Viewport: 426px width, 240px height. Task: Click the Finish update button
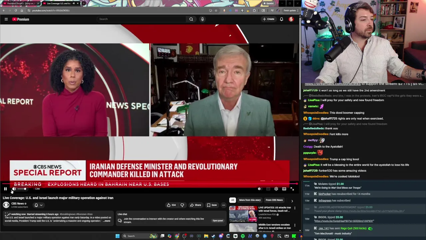click(x=291, y=10)
